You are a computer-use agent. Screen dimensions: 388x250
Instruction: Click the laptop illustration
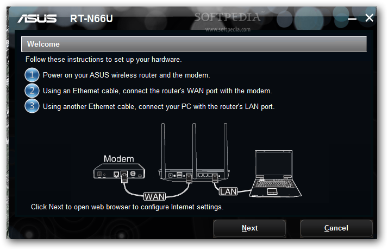pyautogui.click(x=275, y=174)
